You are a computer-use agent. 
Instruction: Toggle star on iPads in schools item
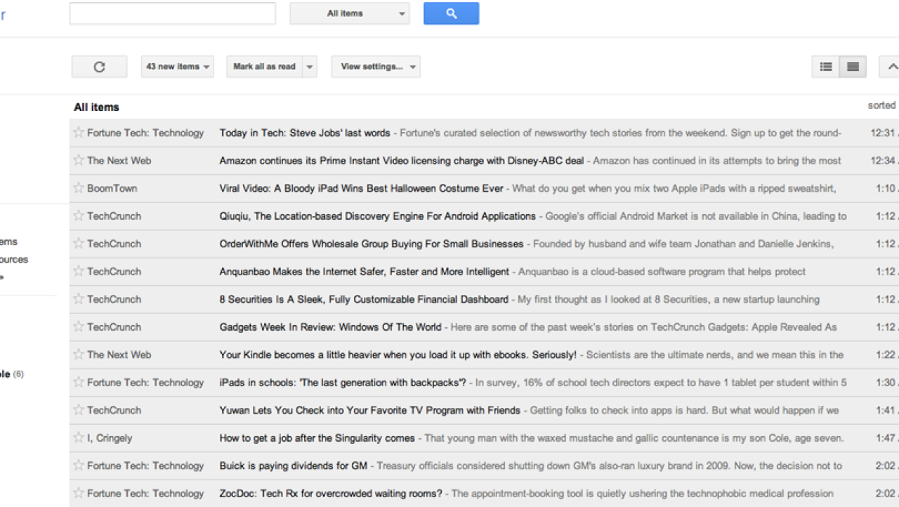[79, 382]
